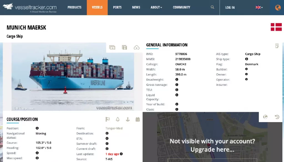
Task: Click the IMO value 9778806
Action: [181, 54]
